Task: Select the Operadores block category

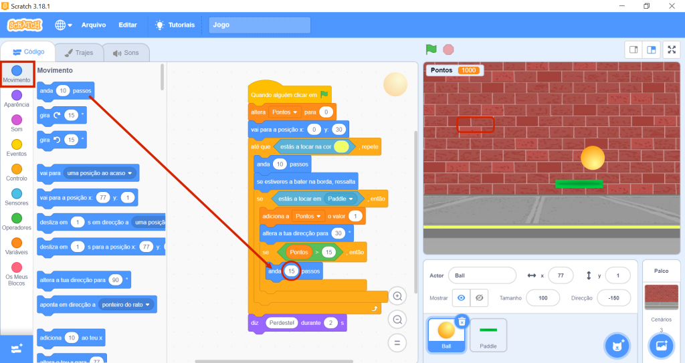Action: pyautogui.click(x=17, y=221)
